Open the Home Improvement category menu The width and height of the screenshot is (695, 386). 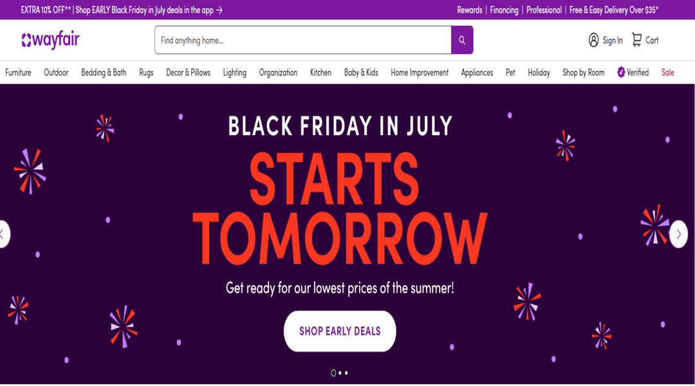pyautogui.click(x=420, y=72)
